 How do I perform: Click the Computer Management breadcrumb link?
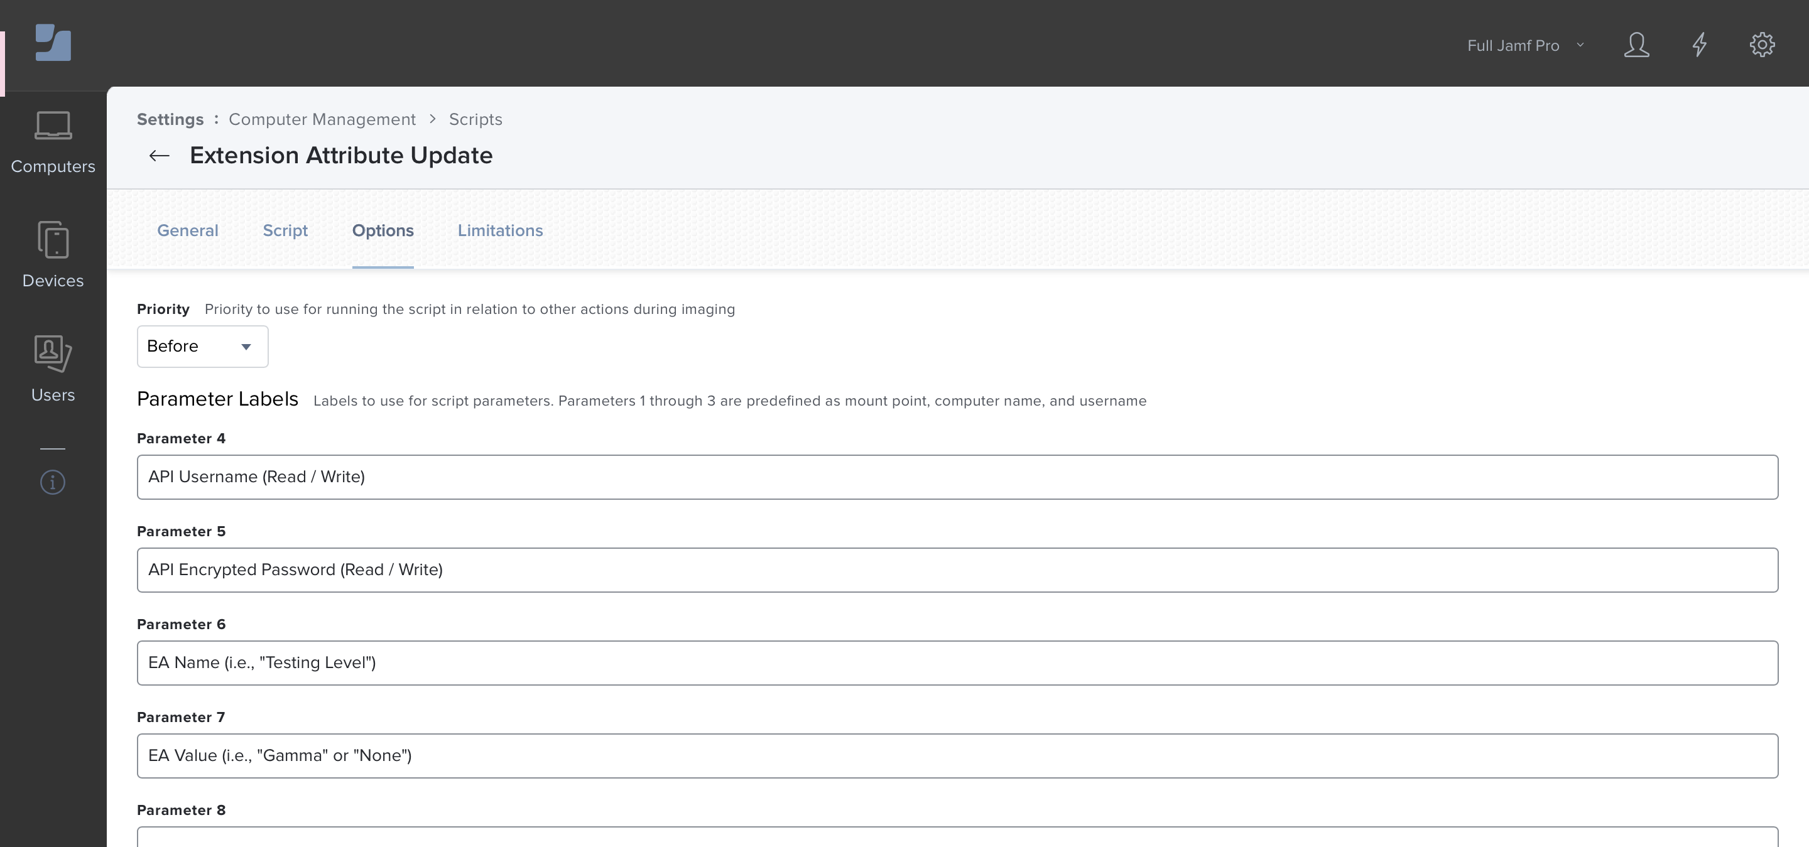pos(322,117)
